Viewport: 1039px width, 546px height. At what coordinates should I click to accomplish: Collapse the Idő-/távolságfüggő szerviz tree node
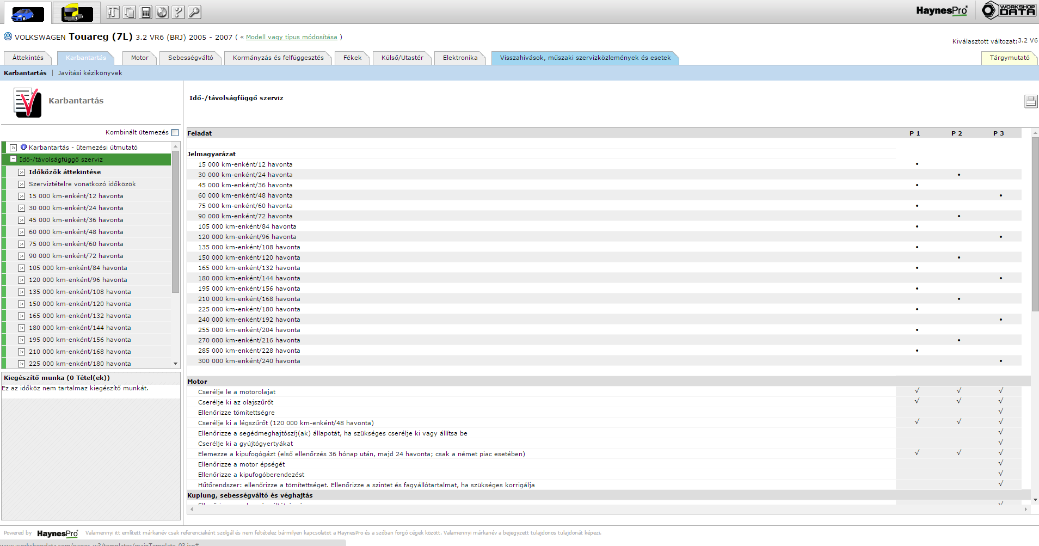(14, 159)
